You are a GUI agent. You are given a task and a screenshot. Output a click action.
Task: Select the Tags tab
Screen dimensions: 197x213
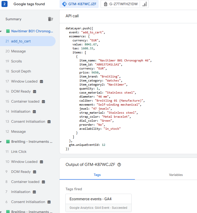(97, 175)
